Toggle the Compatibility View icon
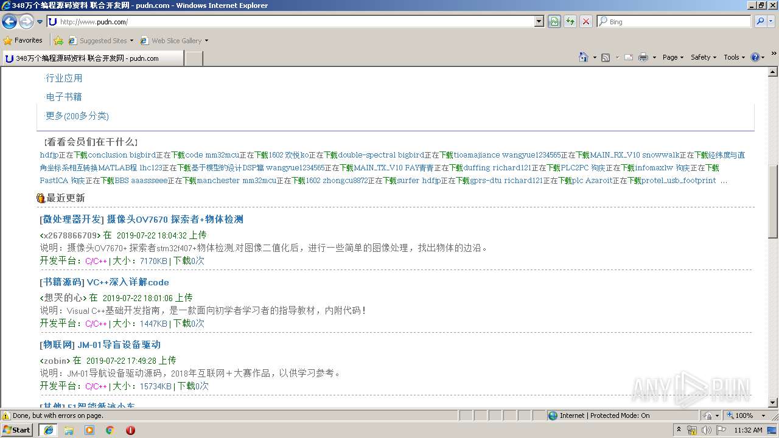Image resolution: width=779 pixels, height=438 pixels. coord(554,22)
